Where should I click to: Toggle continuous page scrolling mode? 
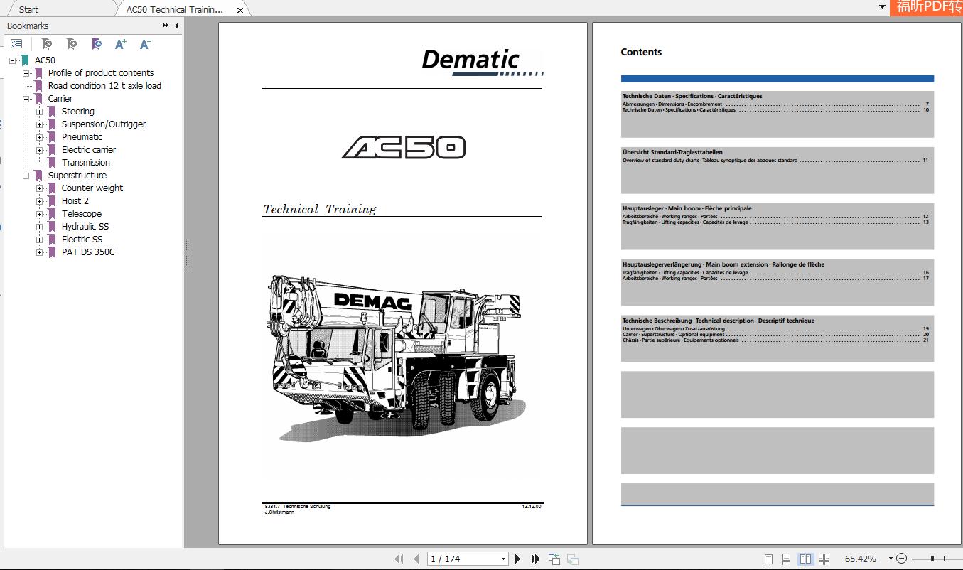pos(787,559)
